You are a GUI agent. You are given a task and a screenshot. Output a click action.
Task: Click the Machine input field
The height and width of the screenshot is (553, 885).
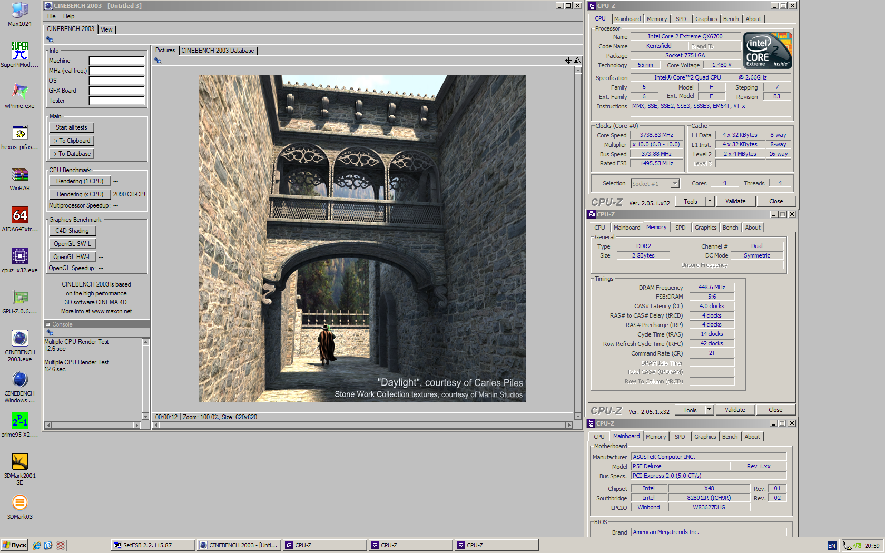[x=116, y=61]
